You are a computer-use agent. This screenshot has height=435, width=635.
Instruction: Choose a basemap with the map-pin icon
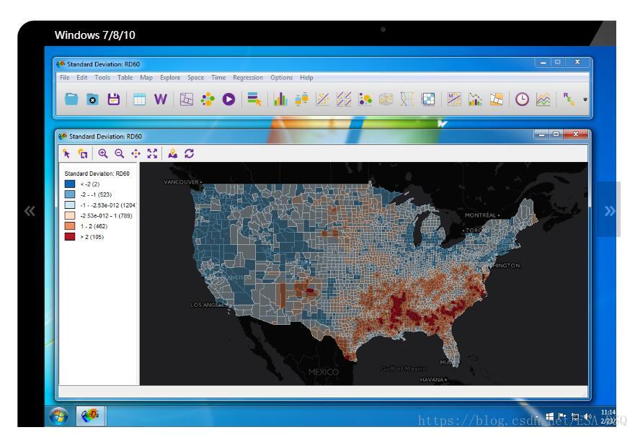coord(173,153)
